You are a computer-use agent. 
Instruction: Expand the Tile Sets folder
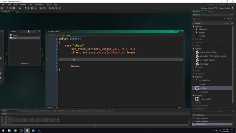pyautogui.click(x=193, y=40)
